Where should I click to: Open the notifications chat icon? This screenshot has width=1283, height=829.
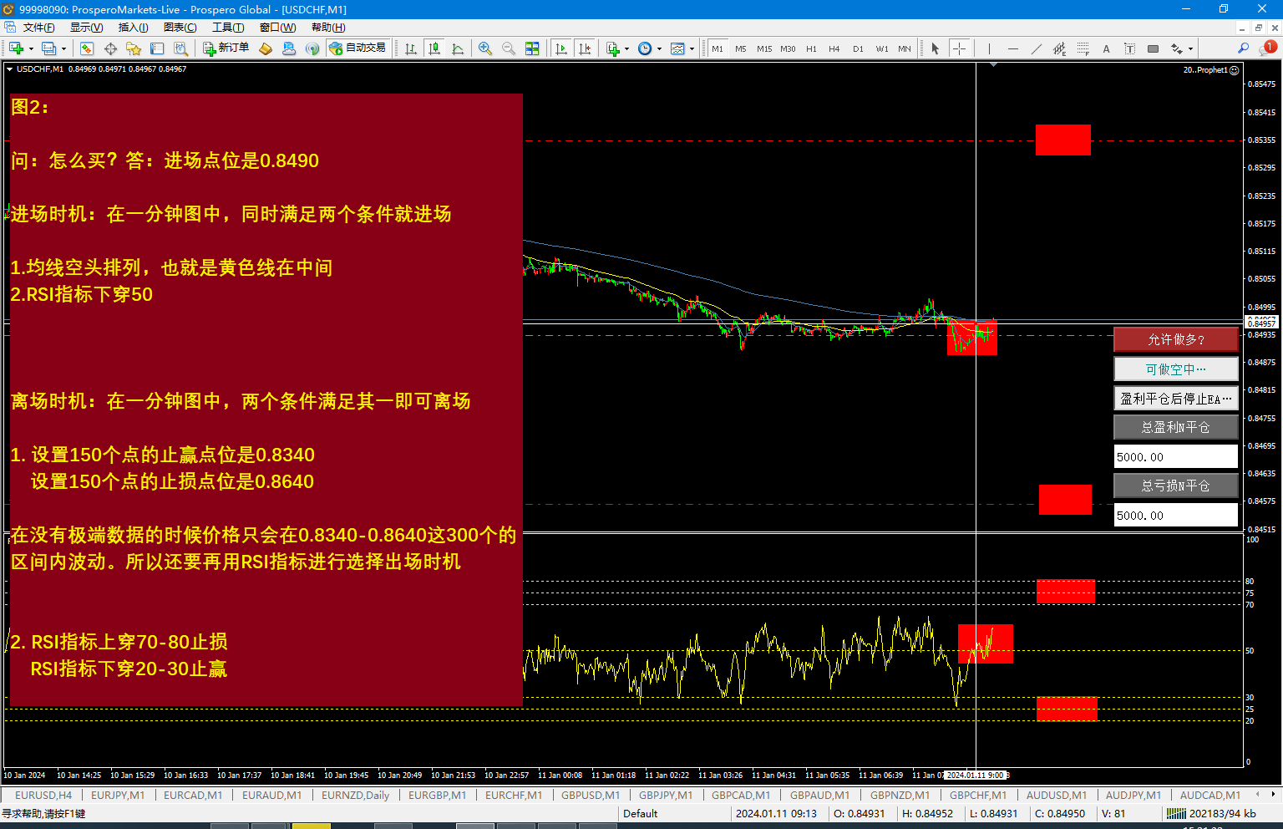coord(1269,48)
